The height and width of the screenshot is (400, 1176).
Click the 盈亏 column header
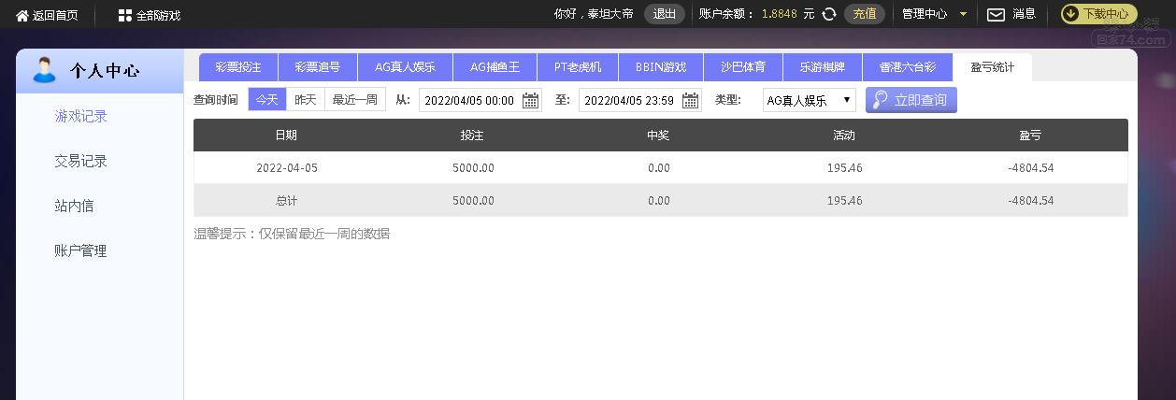[1030, 136]
